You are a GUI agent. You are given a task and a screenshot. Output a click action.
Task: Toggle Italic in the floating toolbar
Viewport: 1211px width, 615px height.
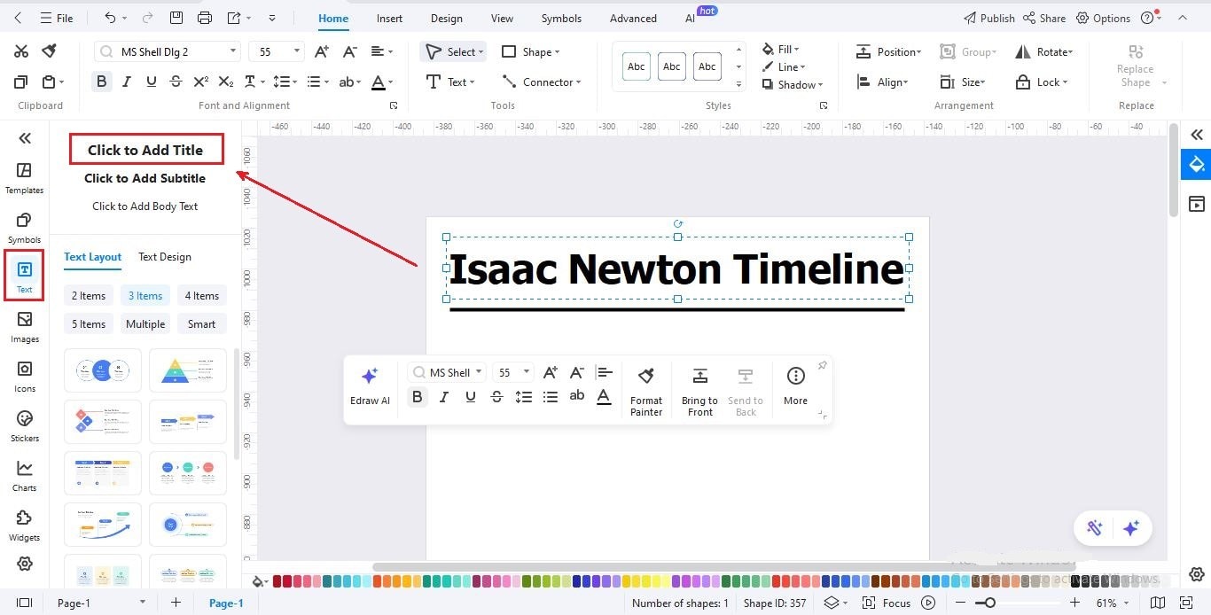(443, 396)
